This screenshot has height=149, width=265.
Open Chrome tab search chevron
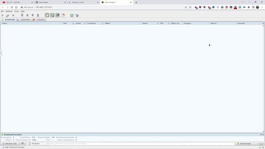pyautogui.click(x=243, y=2)
